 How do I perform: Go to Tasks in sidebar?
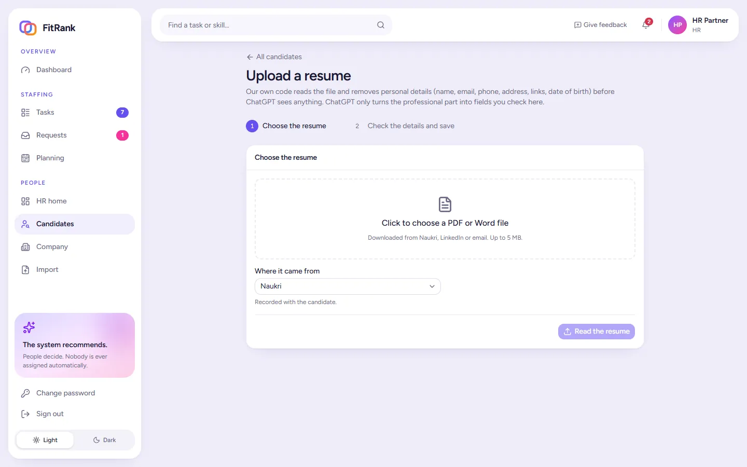coord(75,113)
